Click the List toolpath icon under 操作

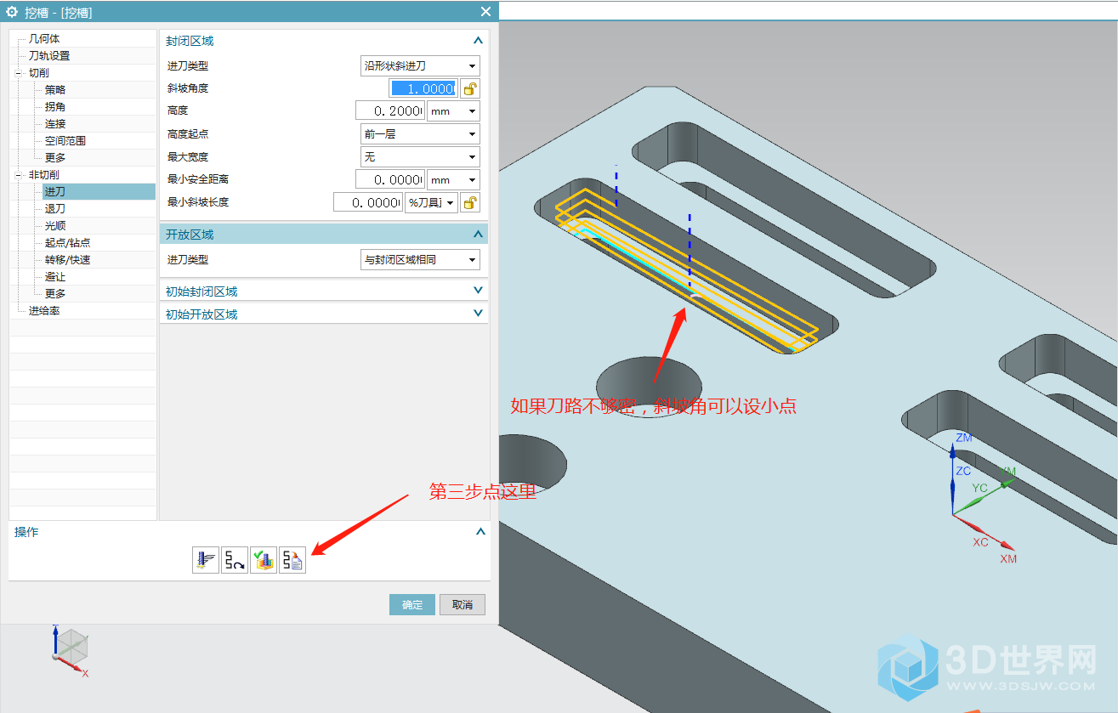click(292, 560)
